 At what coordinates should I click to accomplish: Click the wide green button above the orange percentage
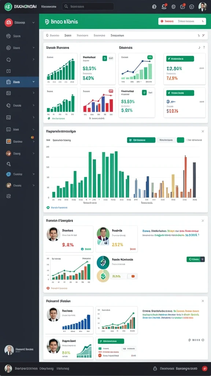[x=180, y=58]
